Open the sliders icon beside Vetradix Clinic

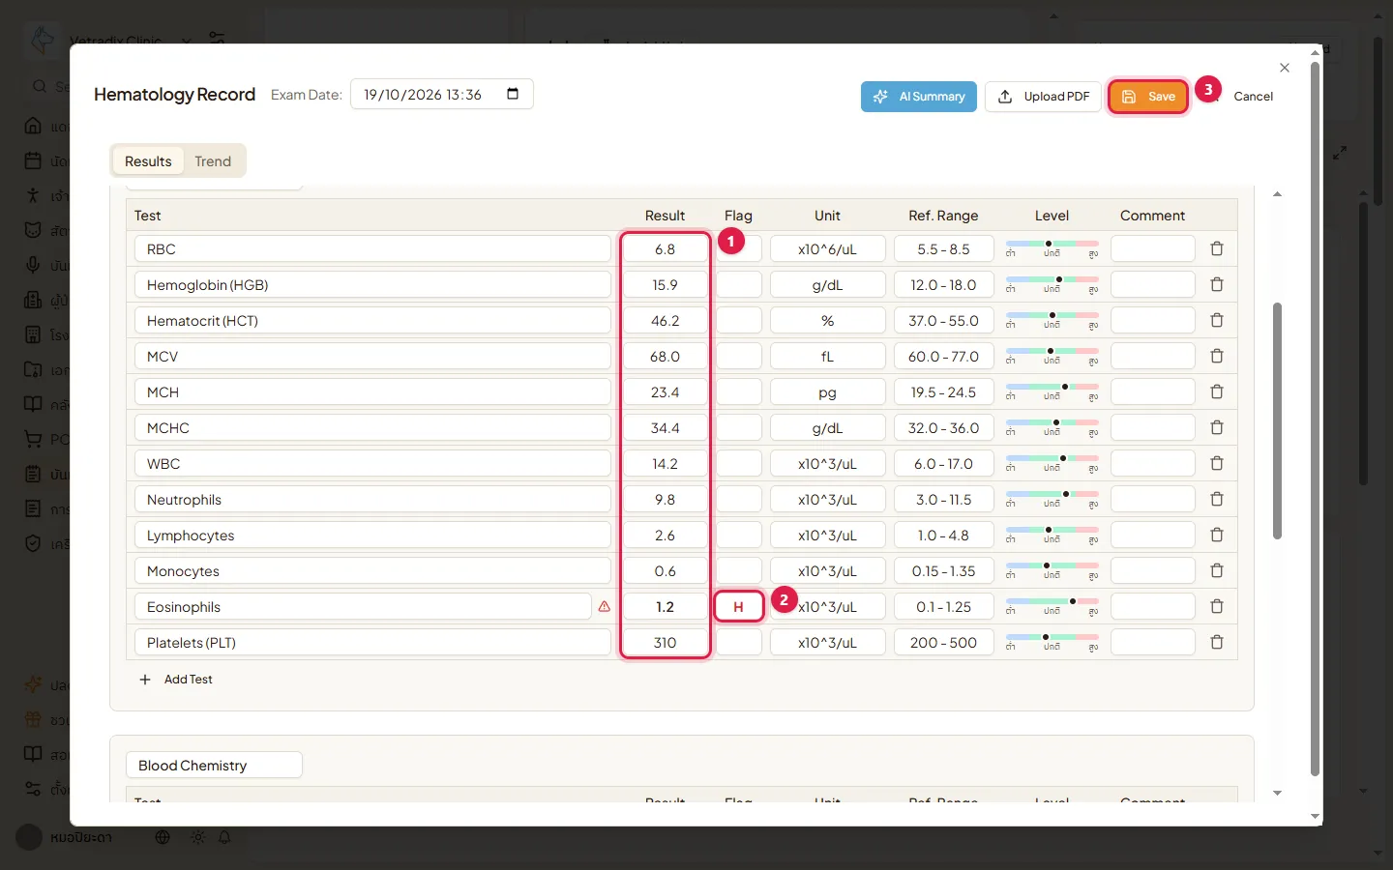coord(217,39)
